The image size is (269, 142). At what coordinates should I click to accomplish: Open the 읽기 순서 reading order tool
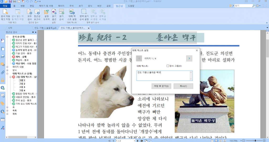point(61,15)
